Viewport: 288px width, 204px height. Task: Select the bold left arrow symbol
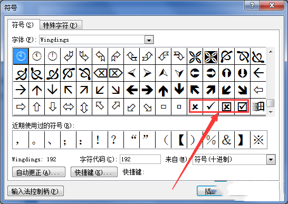[131, 90]
